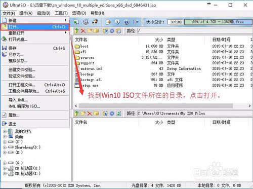Click the extract icon in image toolbar
Viewport: 253px width, 189px height.
pos(105,31)
